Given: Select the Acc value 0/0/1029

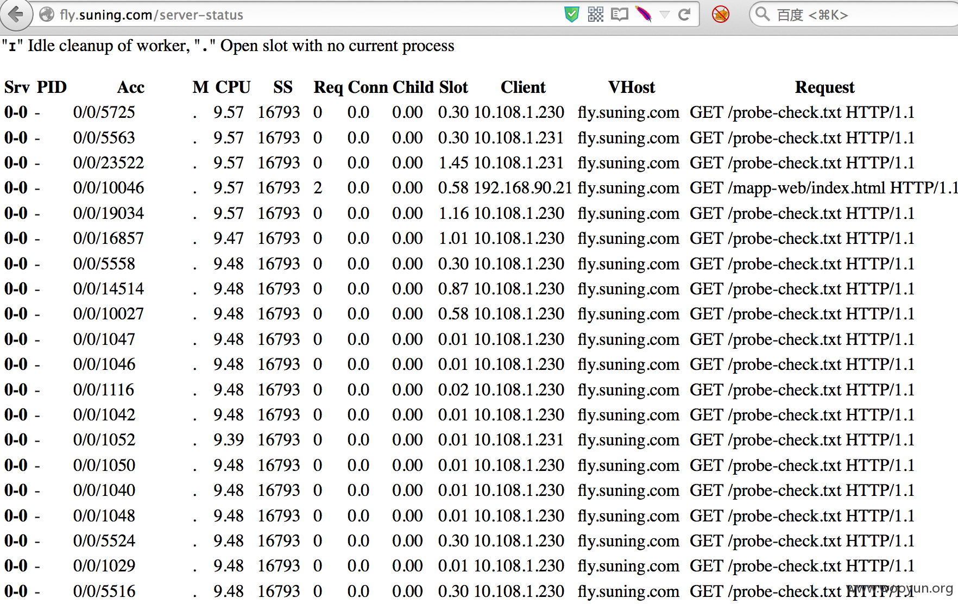Looking at the screenshot, I should (104, 566).
